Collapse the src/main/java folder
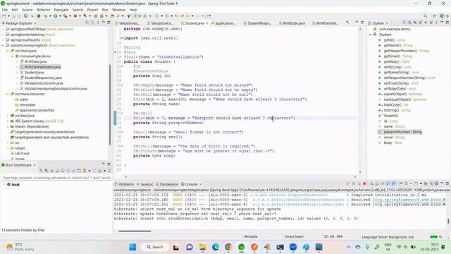The image size is (451, 254). 8,51
